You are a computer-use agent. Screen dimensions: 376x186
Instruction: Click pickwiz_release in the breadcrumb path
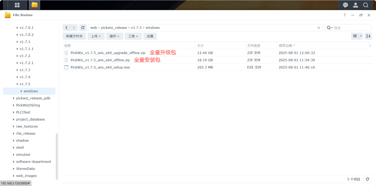[x=114, y=28]
